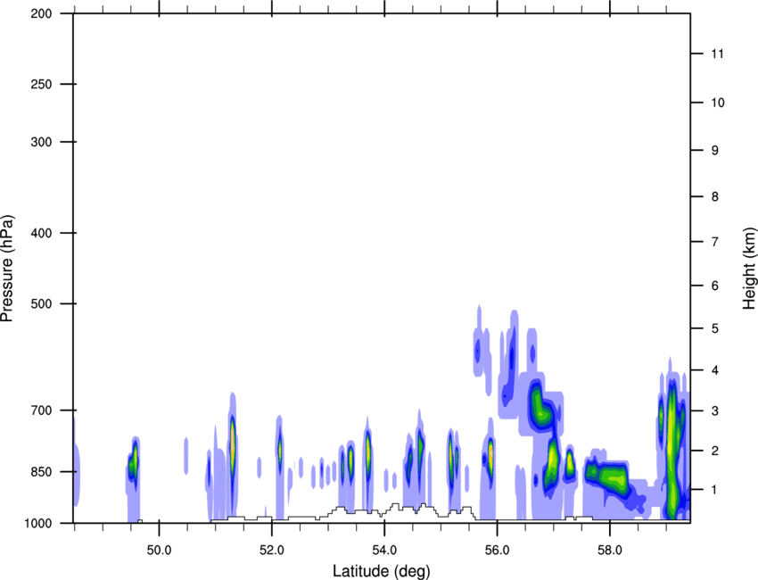
Task: Click the 2 km height label
Action: tap(715, 451)
